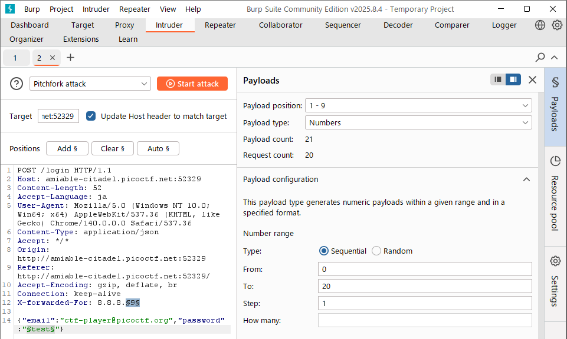Select Intruder attack tab 1
This screenshot has height=339, width=567.
click(15, 58)
